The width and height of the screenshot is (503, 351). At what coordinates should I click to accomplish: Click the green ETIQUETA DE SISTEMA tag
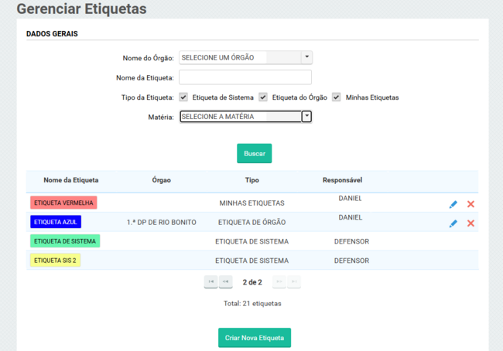point(65,241)
